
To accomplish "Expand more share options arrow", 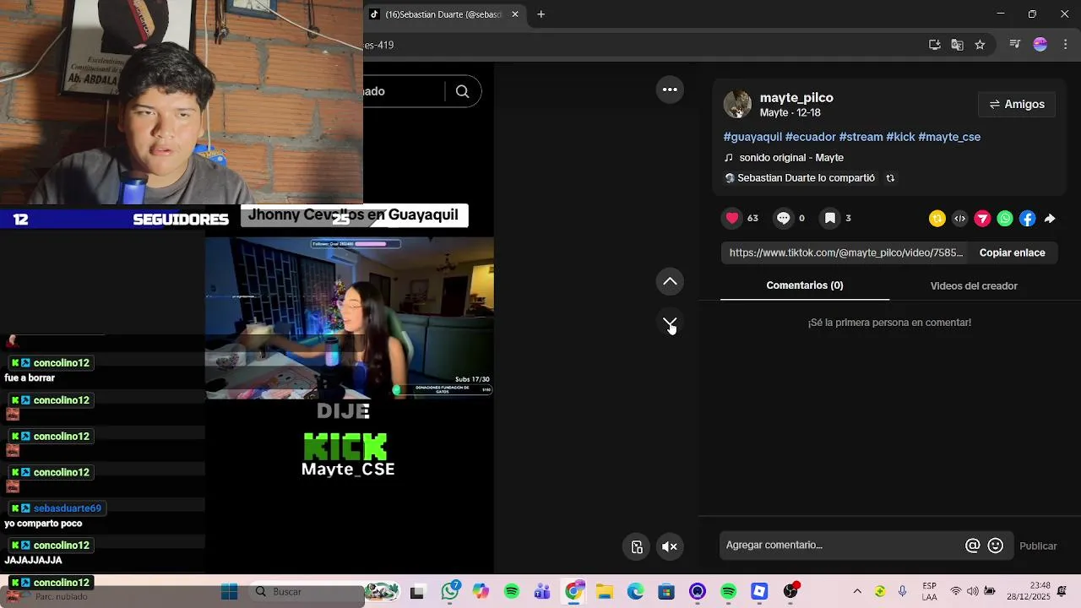I will point(1050,219).
